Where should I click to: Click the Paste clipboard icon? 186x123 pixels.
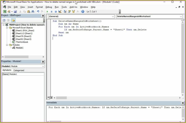pos(29,12)
